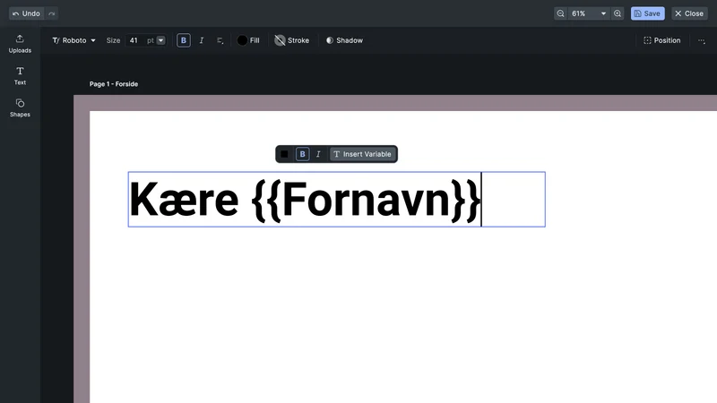Open the pt unit dropdown arrow

click(160, 40)
